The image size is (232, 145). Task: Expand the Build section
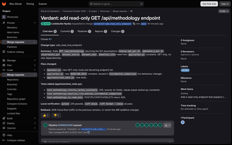(x=19, y=118)
